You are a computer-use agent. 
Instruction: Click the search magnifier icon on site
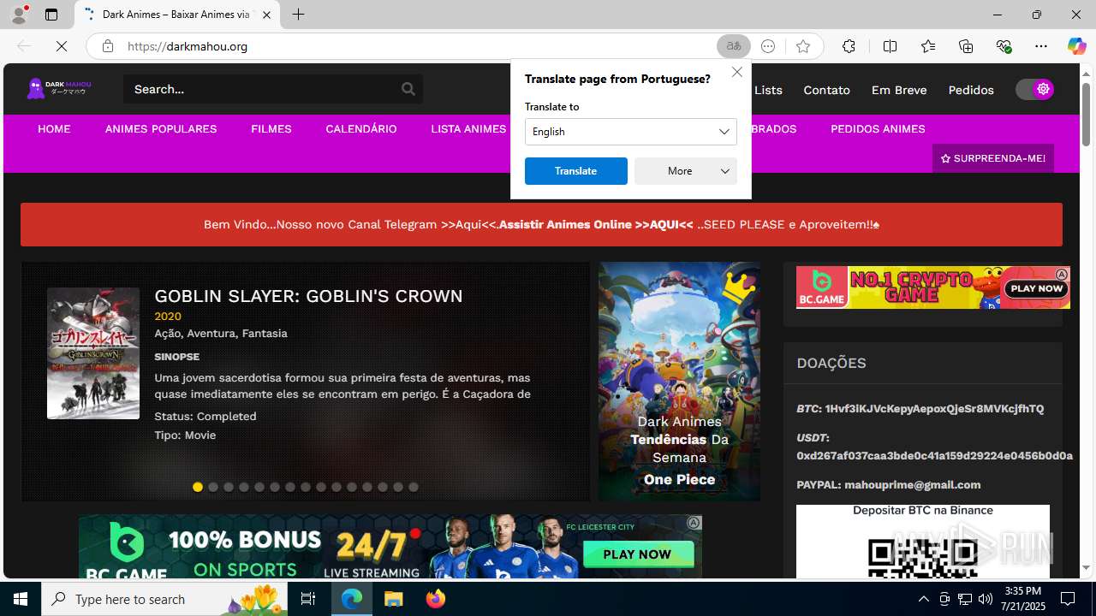pos(408,89)
